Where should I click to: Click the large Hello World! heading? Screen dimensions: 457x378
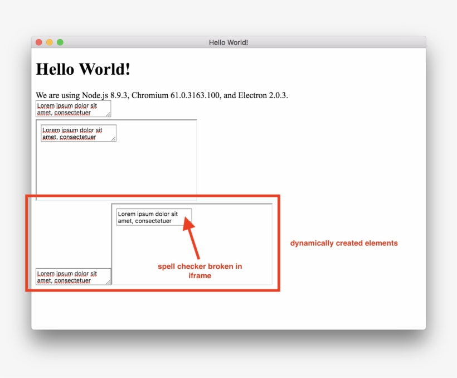click(x=83, y=70)
